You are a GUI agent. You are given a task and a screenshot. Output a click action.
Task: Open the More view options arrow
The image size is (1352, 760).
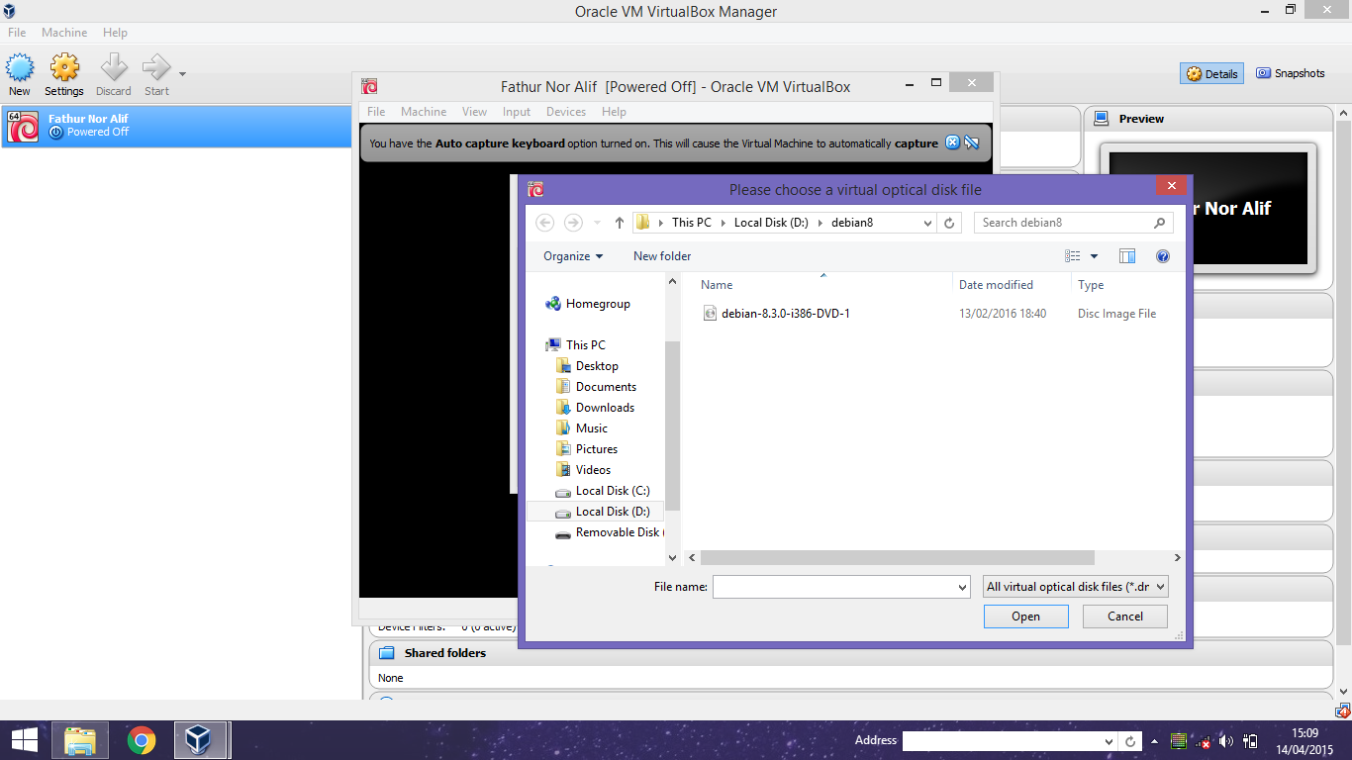coord(1094,257)
